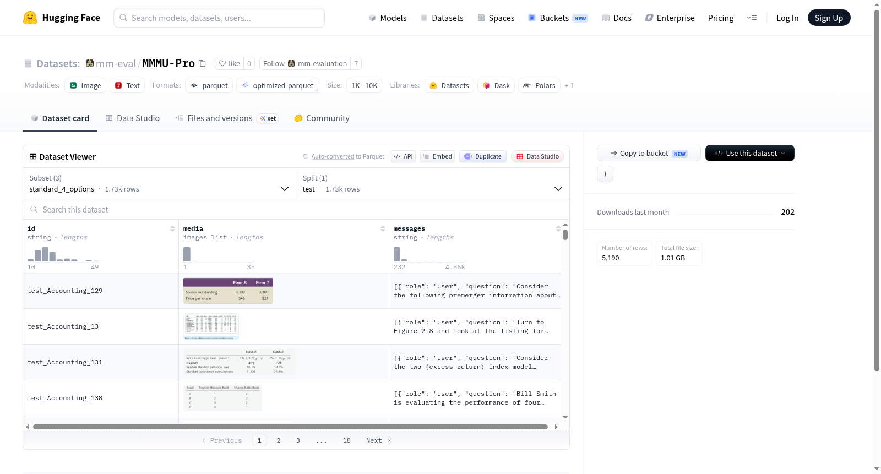Open the mm-eval organization page
The height and width of the screenshot is (474, 881).
[116, 63]
